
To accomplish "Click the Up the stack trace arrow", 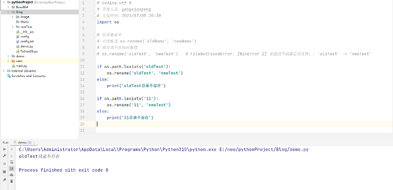I will coord(12,149).
